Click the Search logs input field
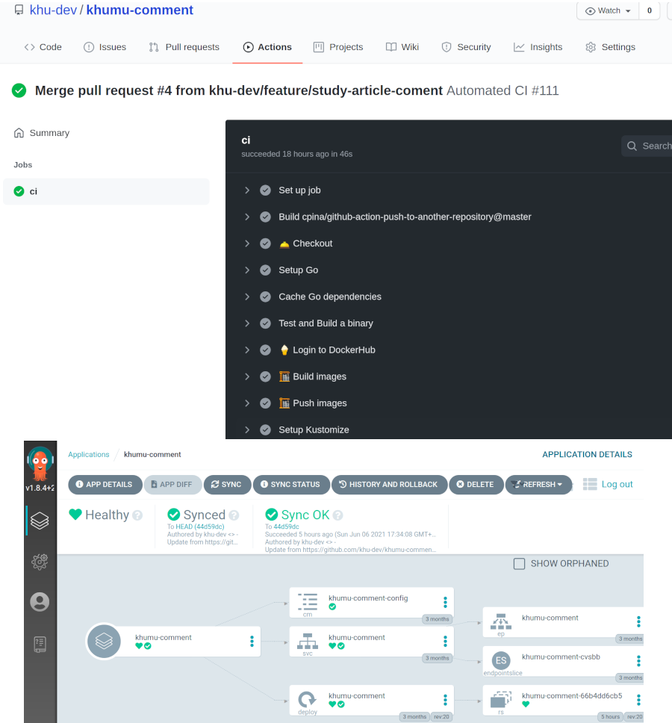Screen dimensions: 672x723 point(647,146)
